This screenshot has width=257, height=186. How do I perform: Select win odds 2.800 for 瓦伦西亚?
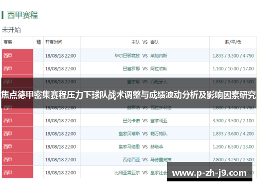click(218, 160)
